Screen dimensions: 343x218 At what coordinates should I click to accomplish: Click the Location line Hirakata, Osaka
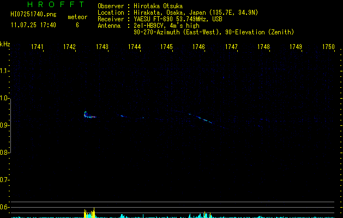pyautogui.click(x=178, y=13)
